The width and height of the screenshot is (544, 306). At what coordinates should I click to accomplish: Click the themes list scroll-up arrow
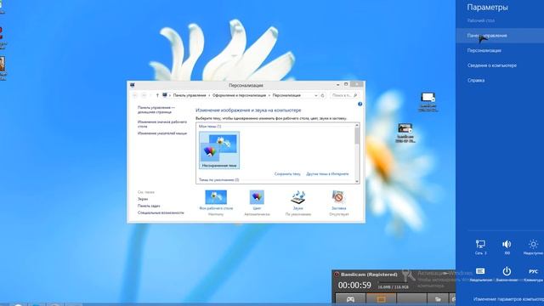pyautogui.click(x=357, y=125)
